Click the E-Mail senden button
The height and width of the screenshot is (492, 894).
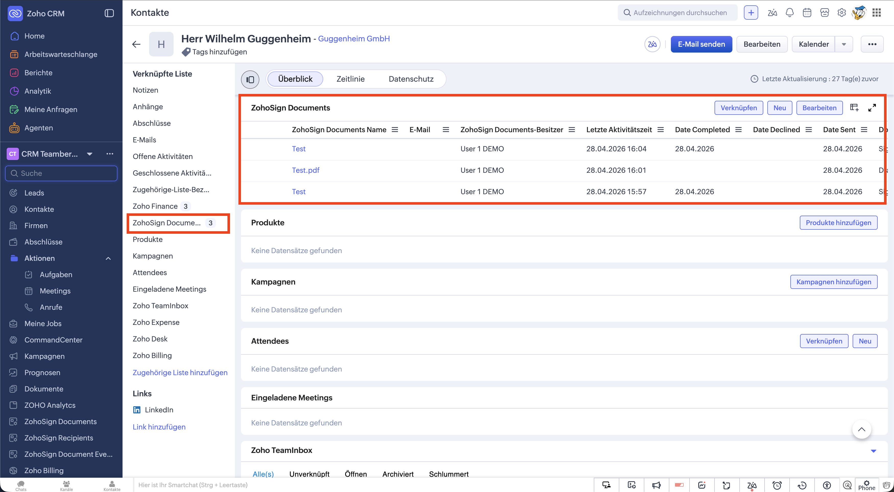[701, 44]
